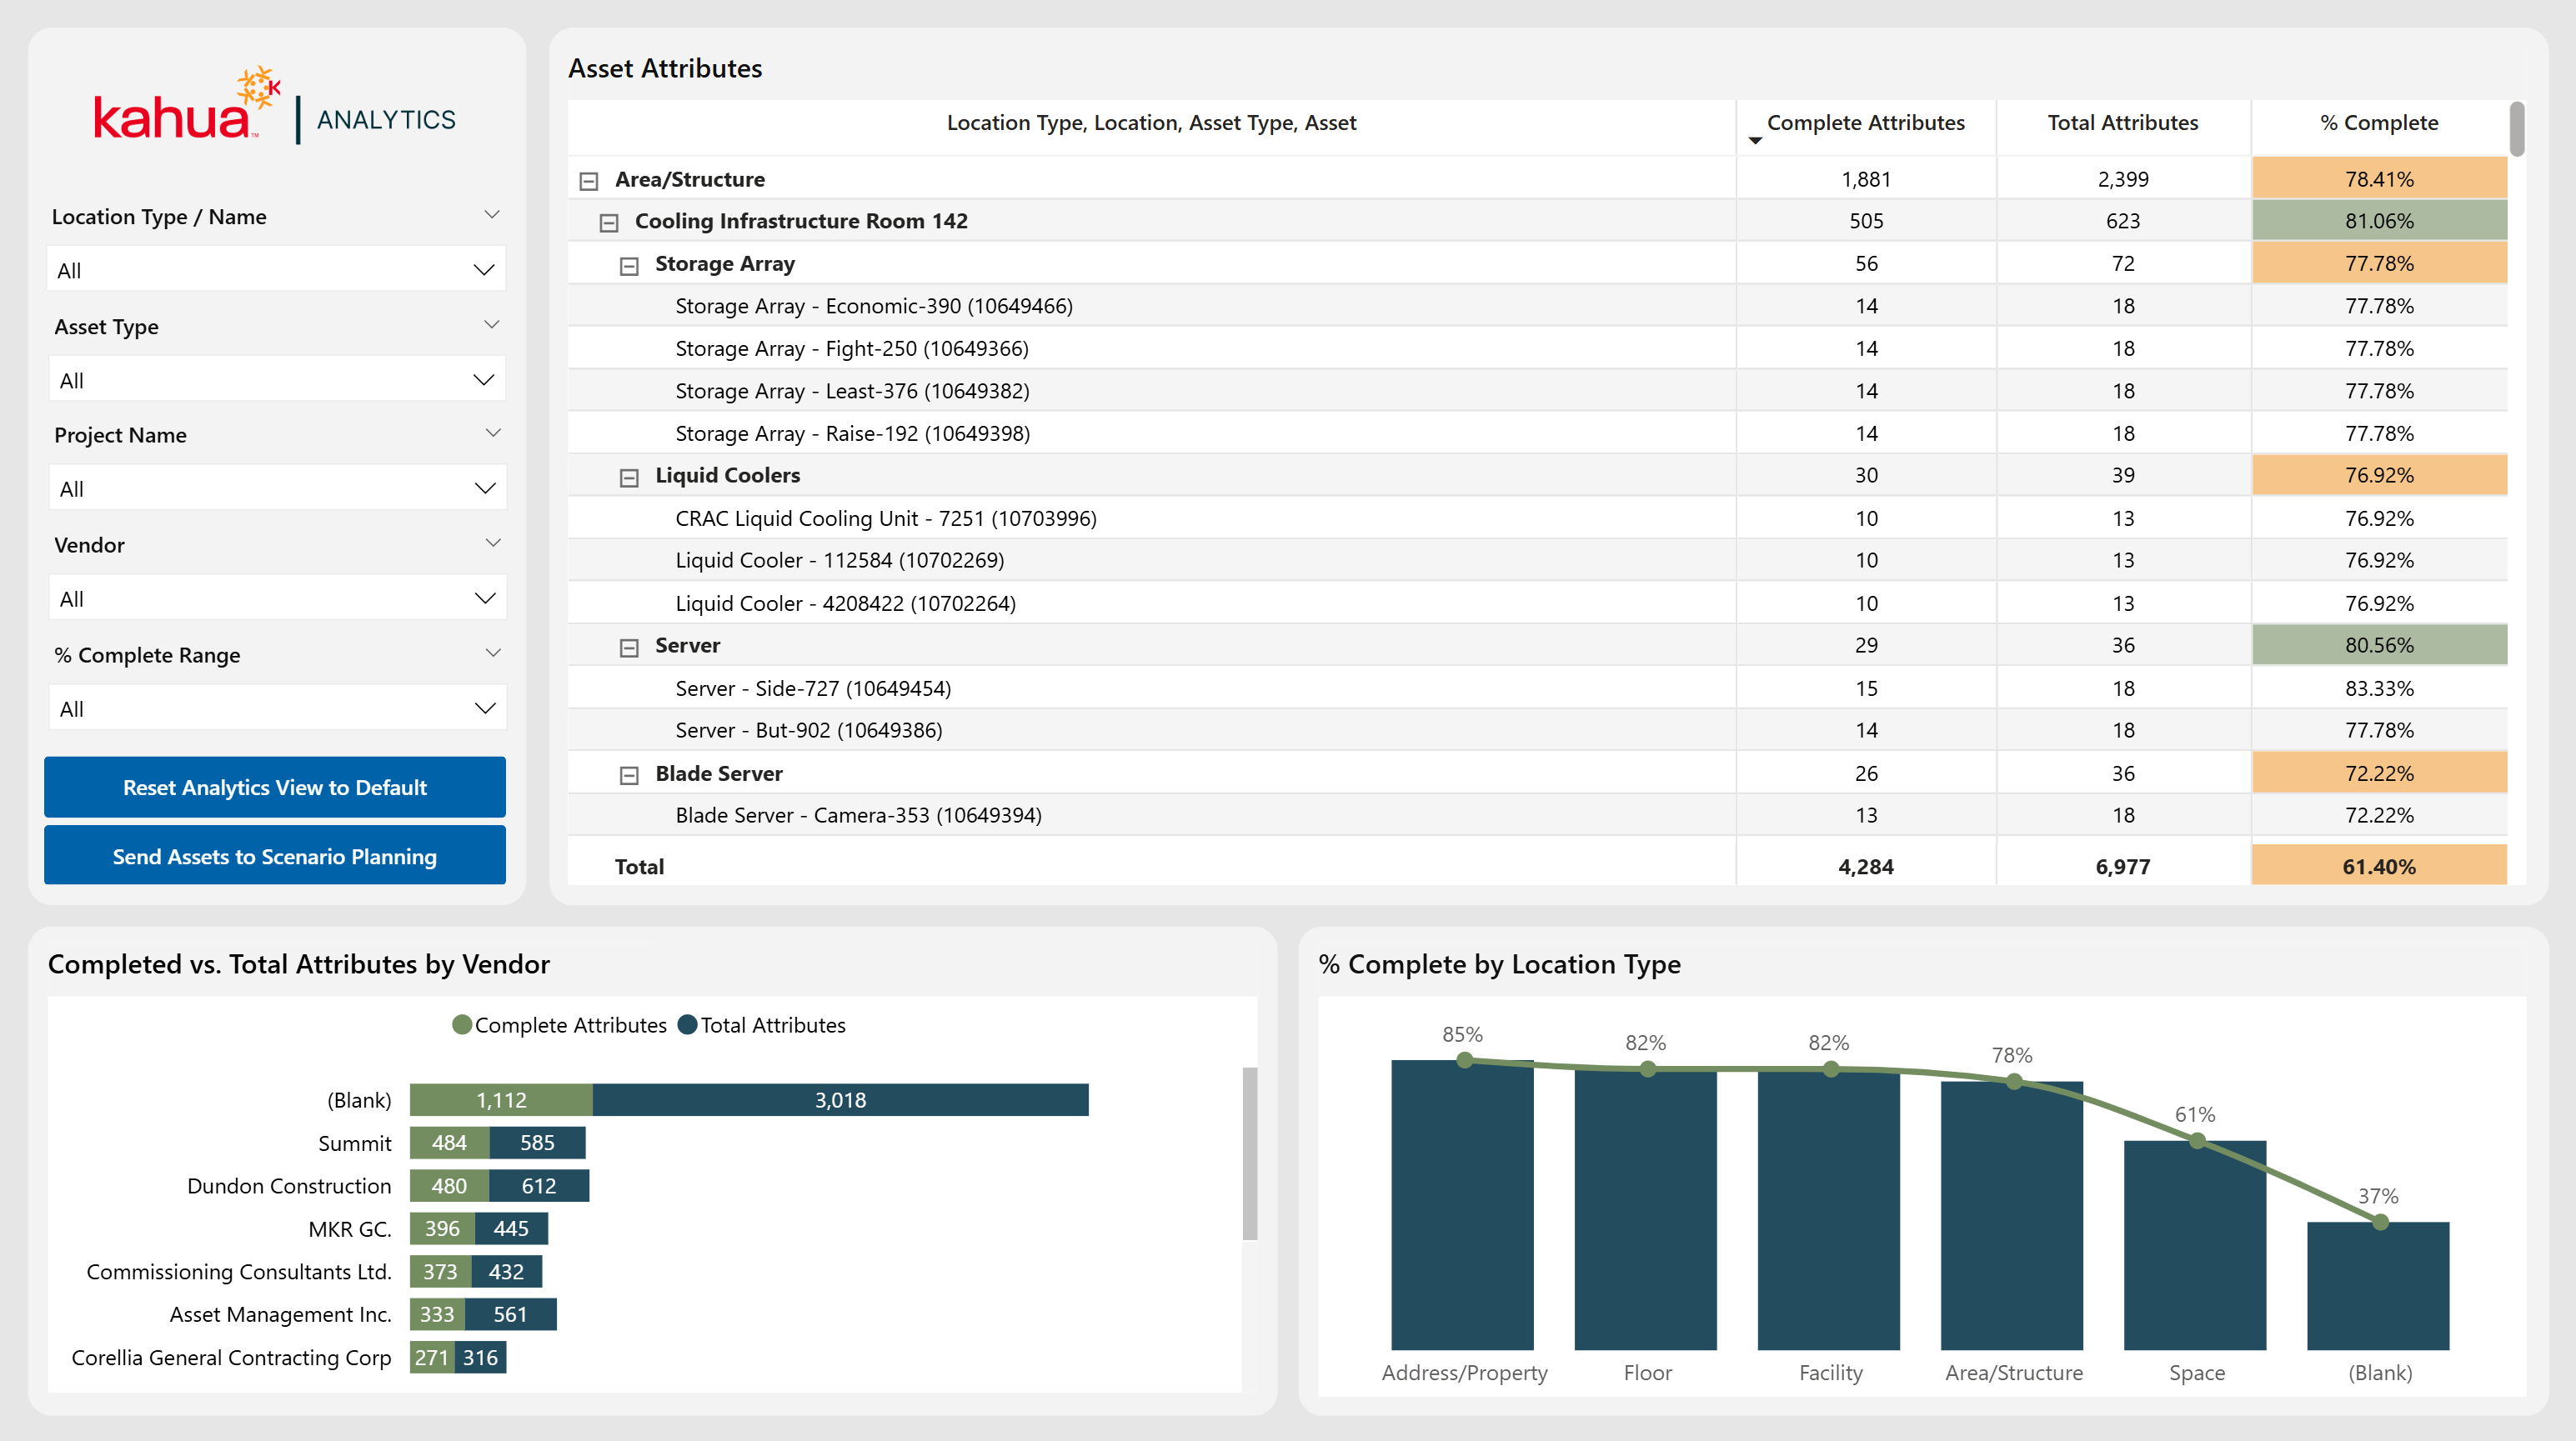Image resolution: width=2576 pixels, height=1441 pixels.
Task: Collapse the Area/Structure row
Action: 589,181
